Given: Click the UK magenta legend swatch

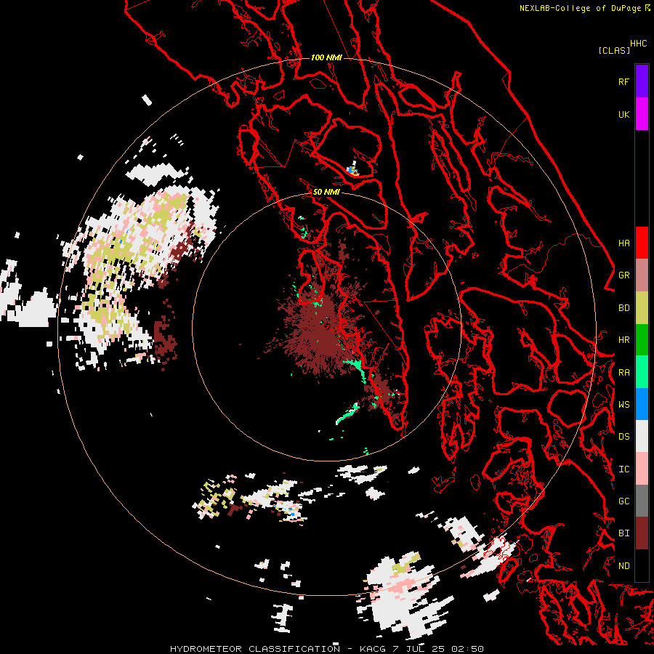Looking at the screenshot, I should tap(642, 114).
